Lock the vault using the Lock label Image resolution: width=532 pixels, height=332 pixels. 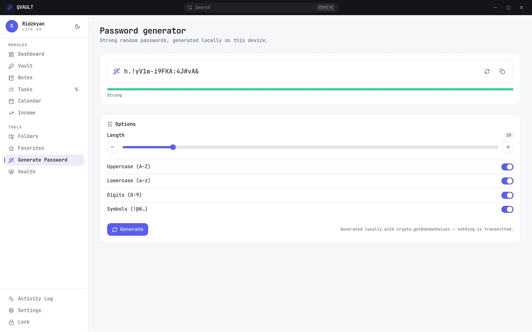pos(24,322)
